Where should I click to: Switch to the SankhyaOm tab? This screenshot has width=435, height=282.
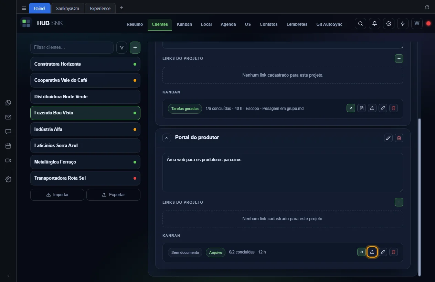[68, 8]
